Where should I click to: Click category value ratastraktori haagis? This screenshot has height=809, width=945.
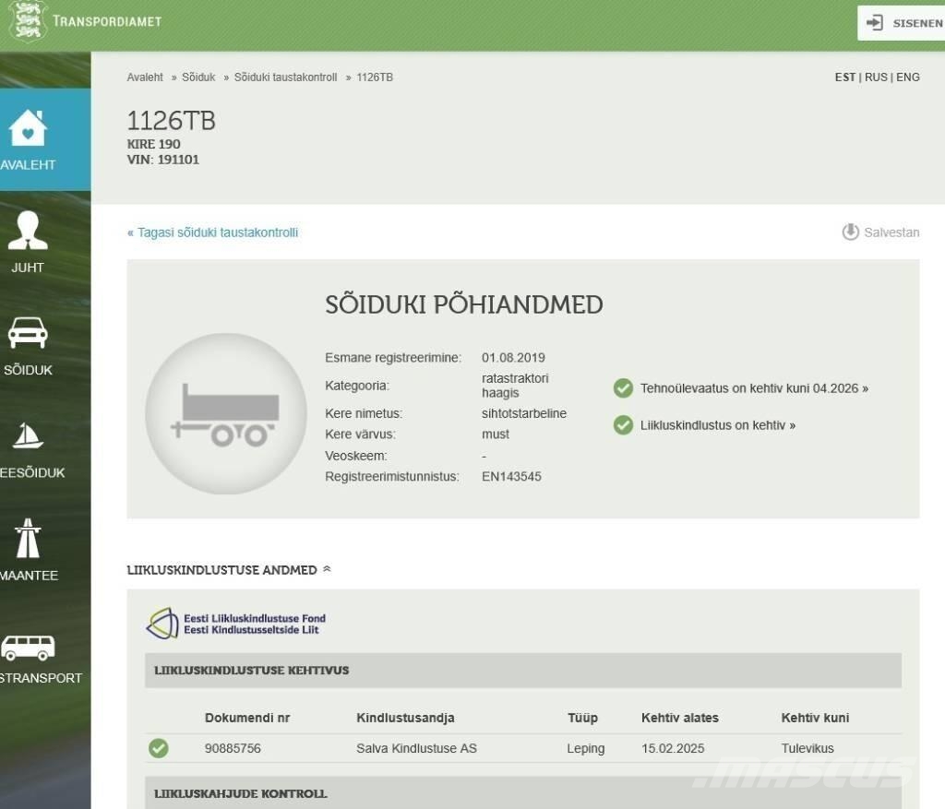coord(515,386)
